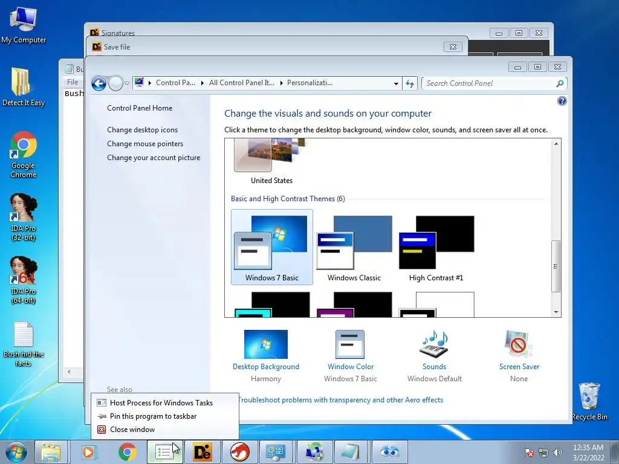Click the search magnifier in Control Panel
The width and height of the screenshot is (619, 464).
pyautogui.click(x=560, y=83)
